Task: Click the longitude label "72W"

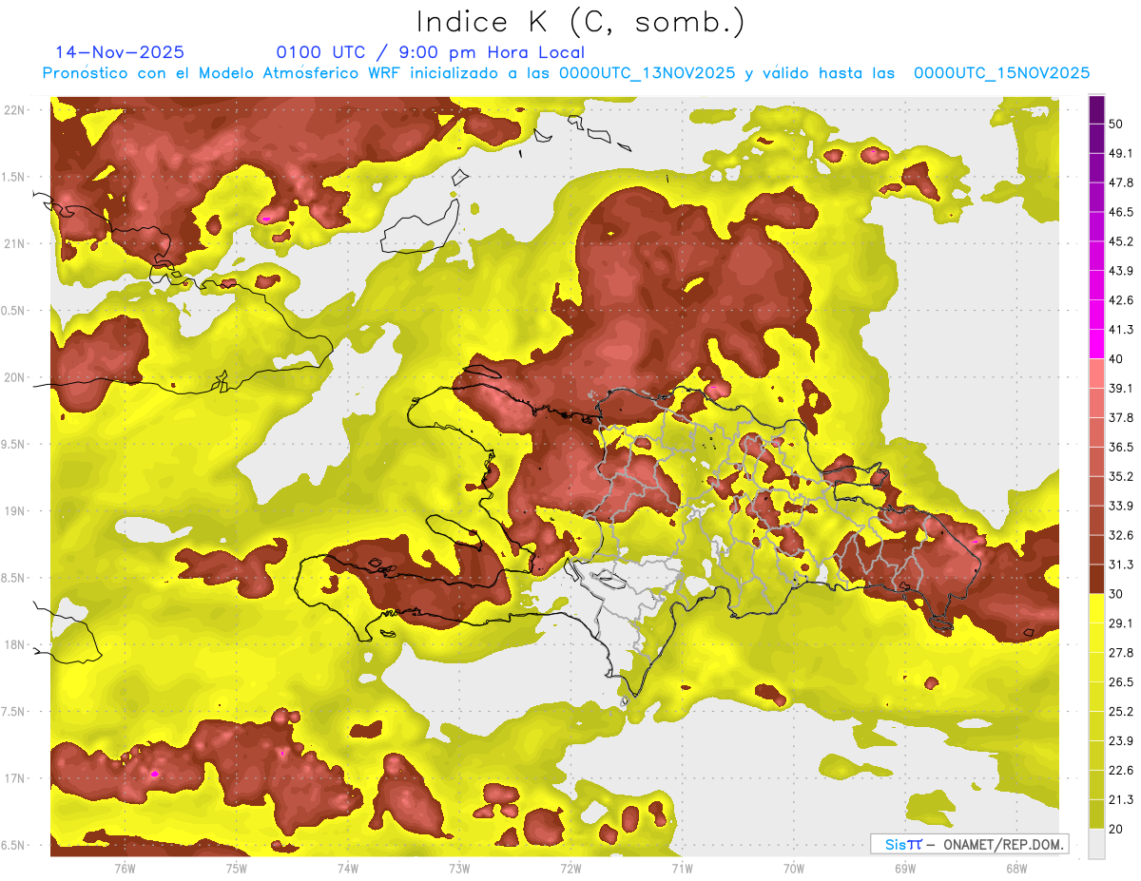Action: coord(570,868)
